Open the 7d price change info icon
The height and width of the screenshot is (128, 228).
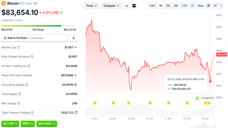[61, 13]
